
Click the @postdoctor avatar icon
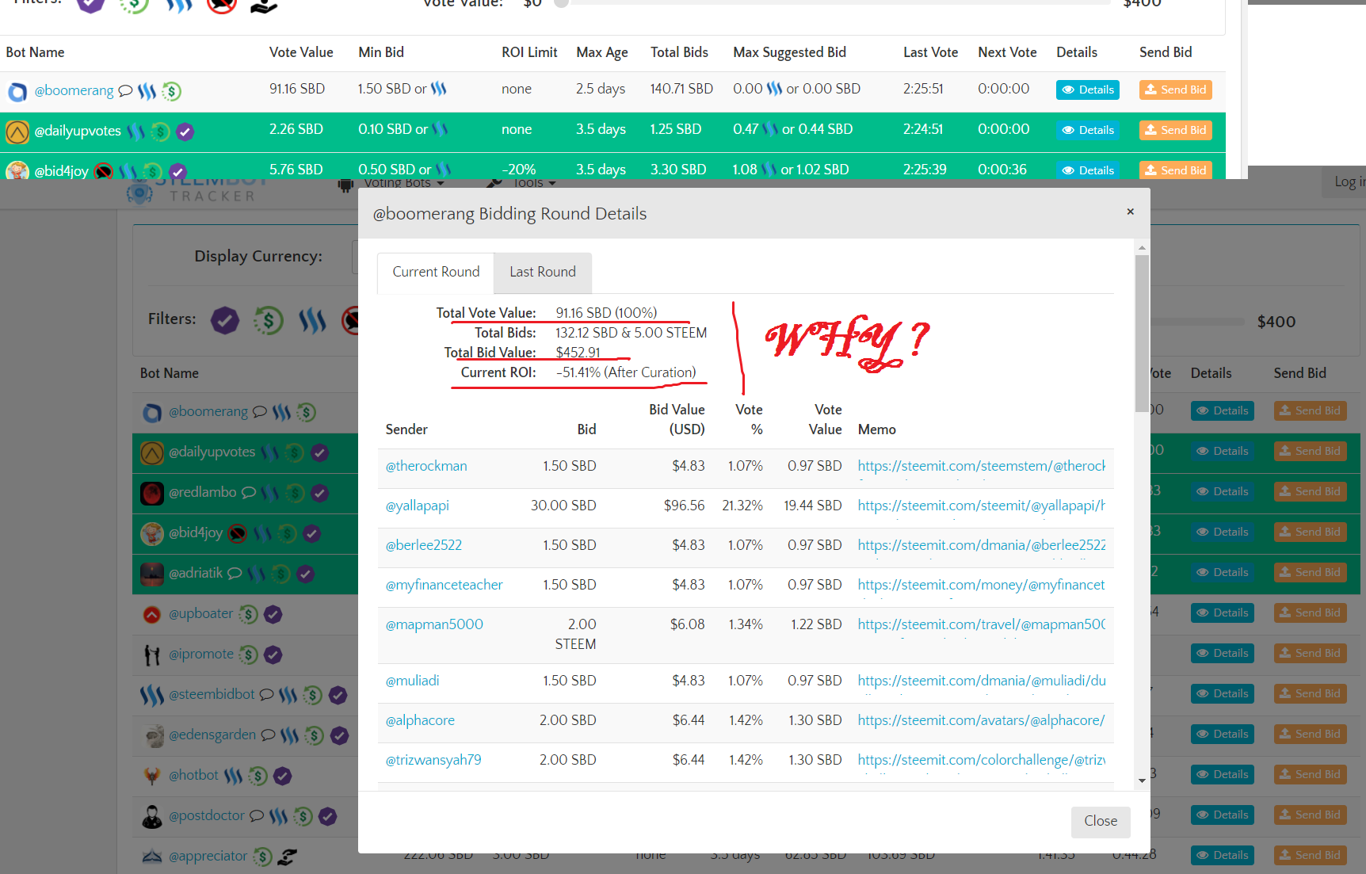tap(152, 816)
